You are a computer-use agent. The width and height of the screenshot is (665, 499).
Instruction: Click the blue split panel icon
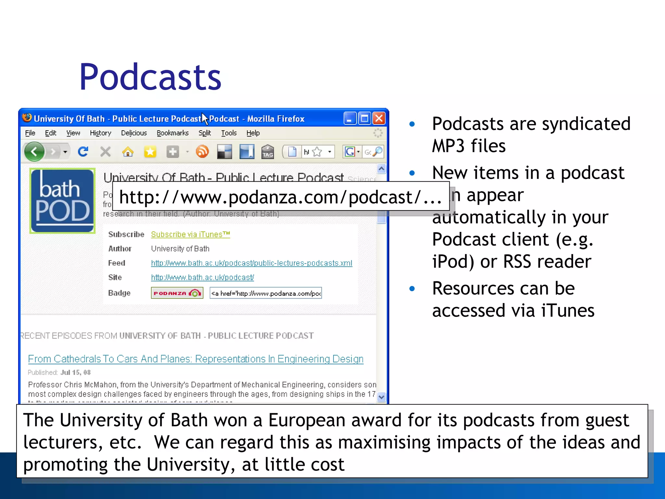click(247, 152)
